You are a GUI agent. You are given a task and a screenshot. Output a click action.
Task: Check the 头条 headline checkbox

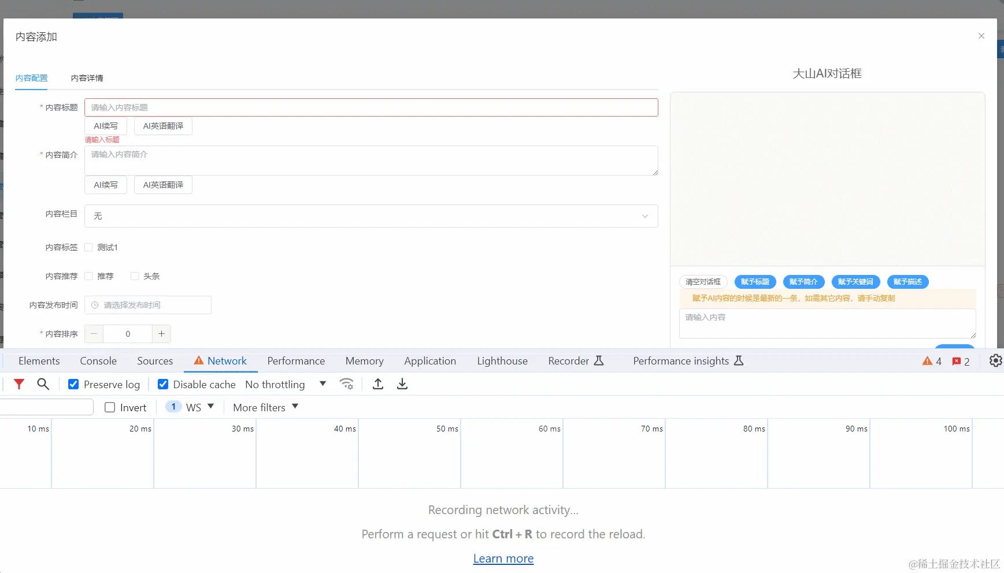(x=135, y=276)
